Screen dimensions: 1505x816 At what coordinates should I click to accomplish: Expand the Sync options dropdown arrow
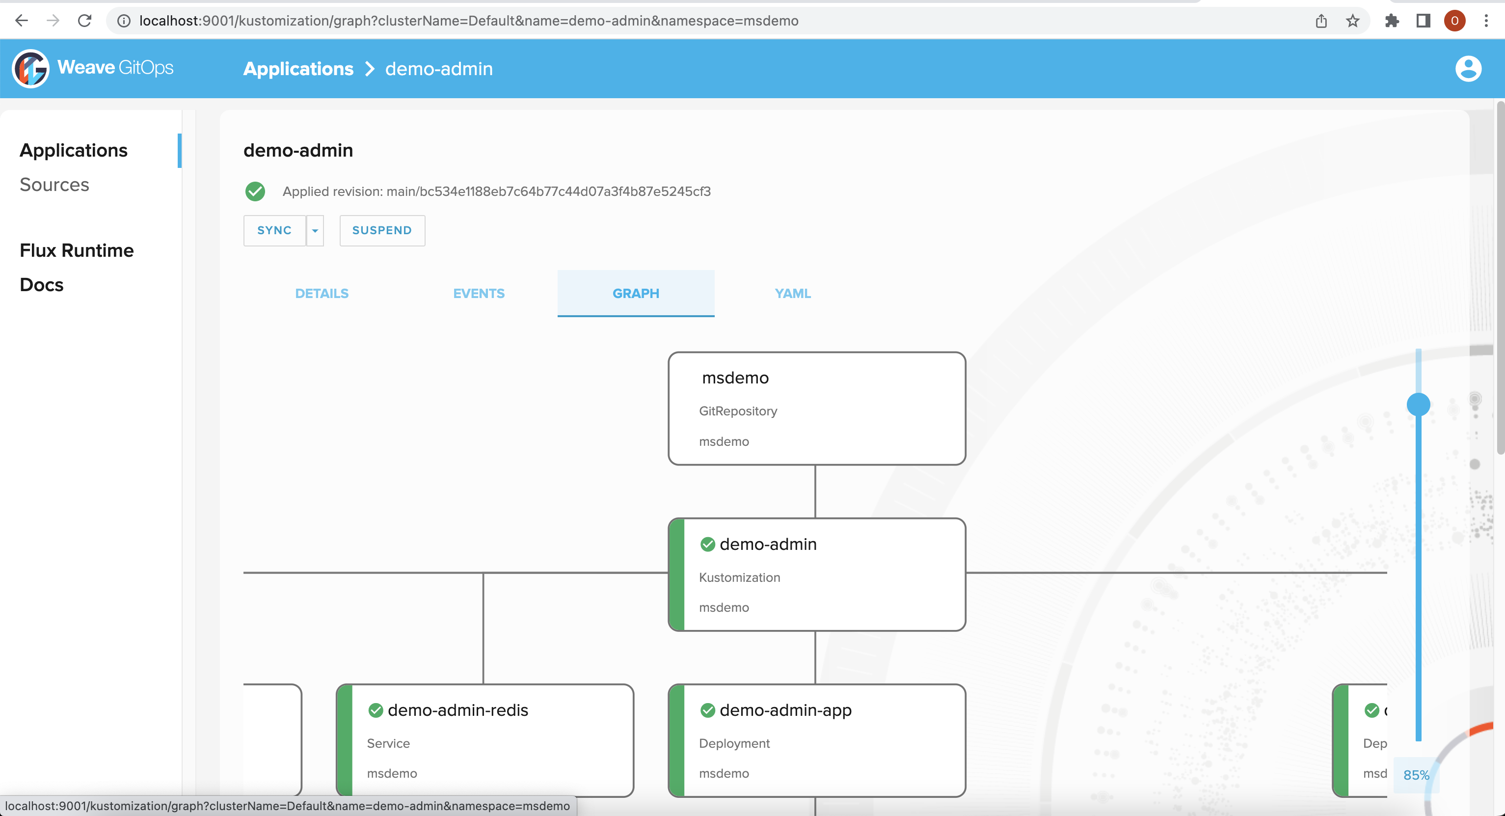coord(315,230)
